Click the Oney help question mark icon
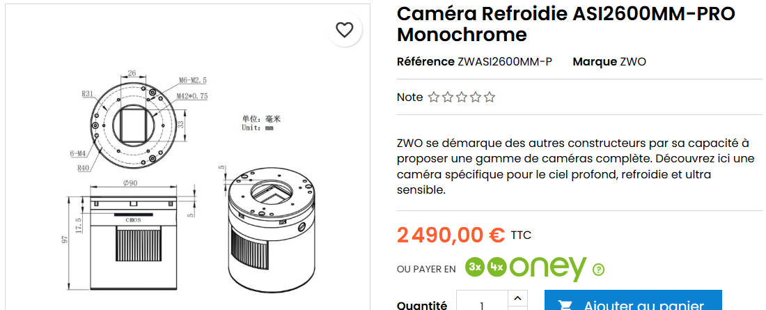Viewport: 766px width, 310px height. (598, 270)
